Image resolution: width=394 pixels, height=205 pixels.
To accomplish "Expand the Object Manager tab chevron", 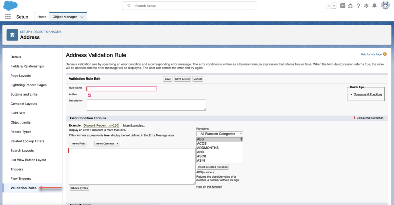I will 82,17.
